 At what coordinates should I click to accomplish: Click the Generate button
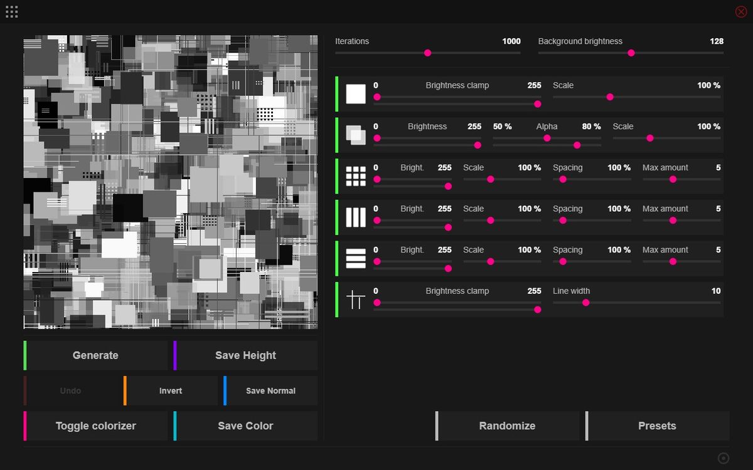(x=95, y=355)
